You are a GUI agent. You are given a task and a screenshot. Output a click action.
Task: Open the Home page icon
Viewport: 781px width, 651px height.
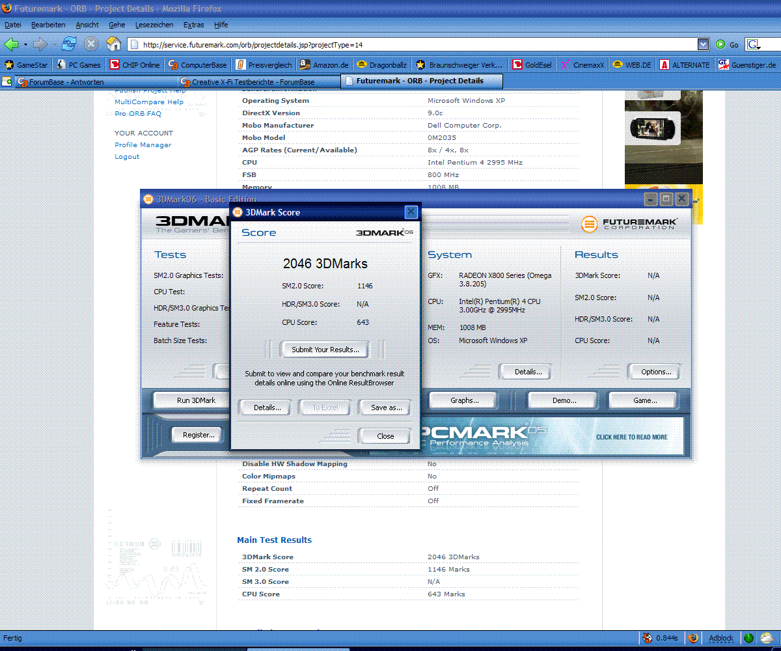point(114,44)
